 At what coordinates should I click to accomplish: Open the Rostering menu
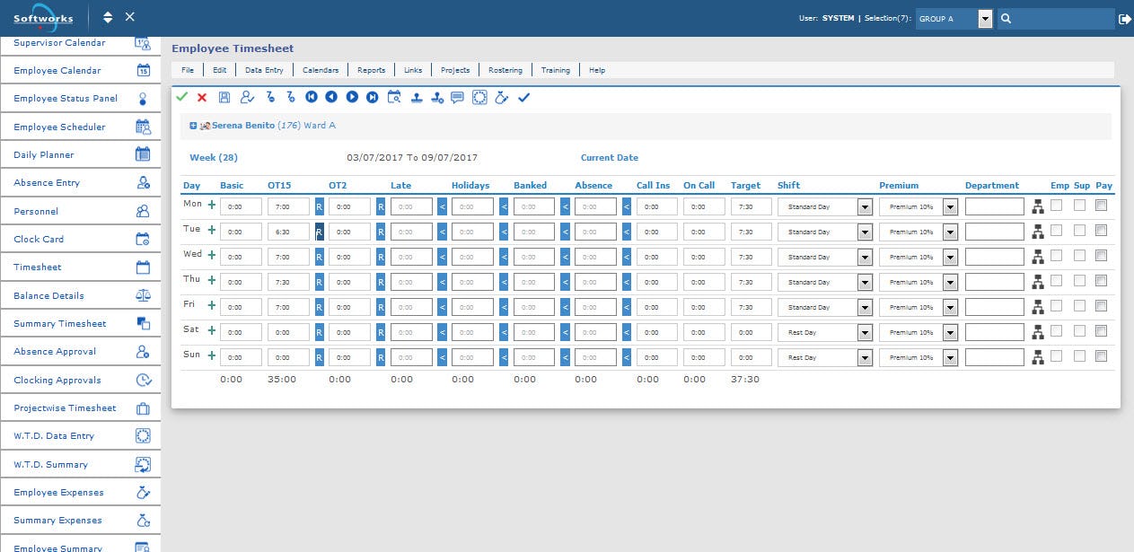point(505,69)
